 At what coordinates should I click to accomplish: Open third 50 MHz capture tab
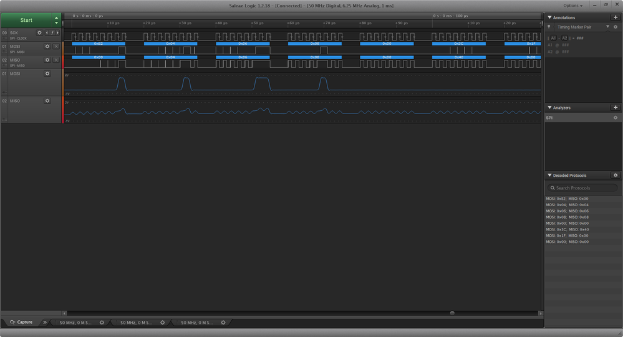197,323
